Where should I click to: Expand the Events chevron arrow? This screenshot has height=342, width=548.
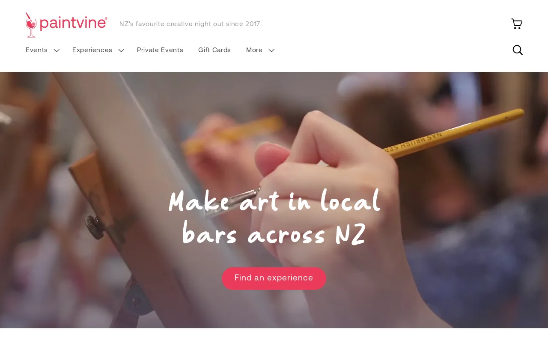(57, 50)
